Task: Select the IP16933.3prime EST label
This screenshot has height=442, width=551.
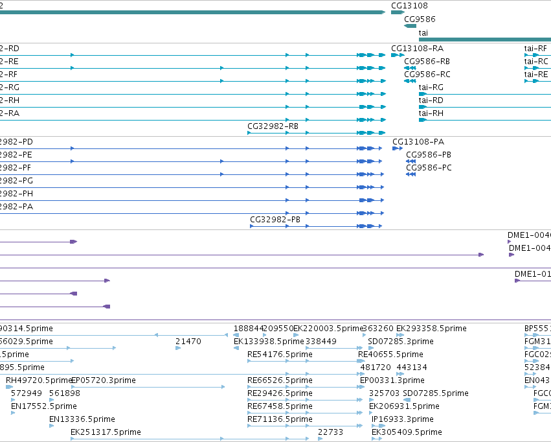Action: (x=402, y=419)
